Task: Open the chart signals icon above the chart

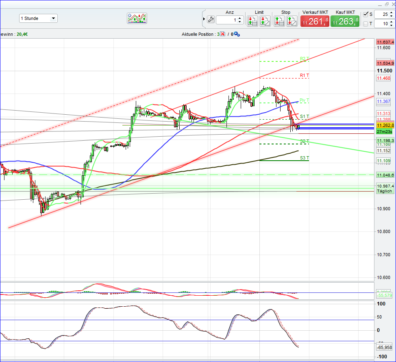Action: (x=137, y=18)
